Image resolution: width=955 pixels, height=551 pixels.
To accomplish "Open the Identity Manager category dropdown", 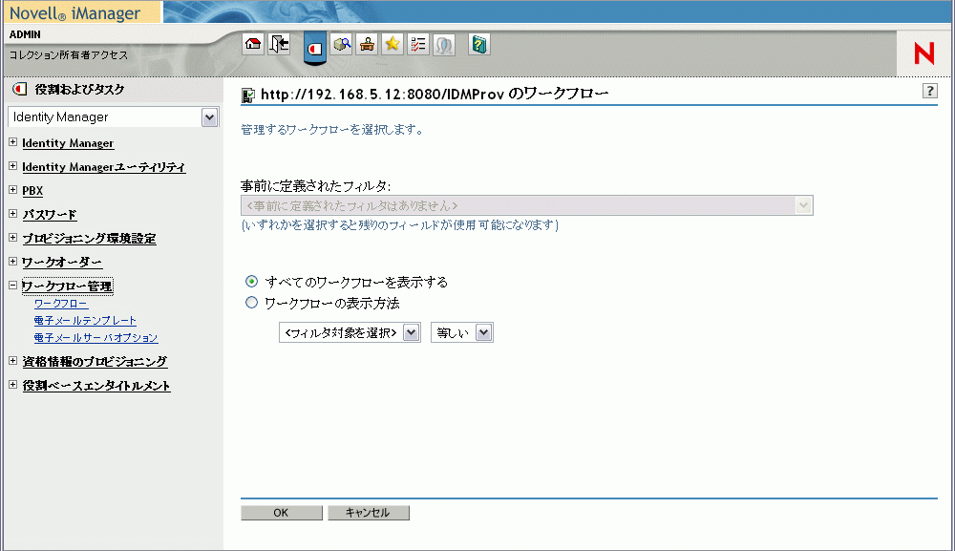I will click(114, 117).
